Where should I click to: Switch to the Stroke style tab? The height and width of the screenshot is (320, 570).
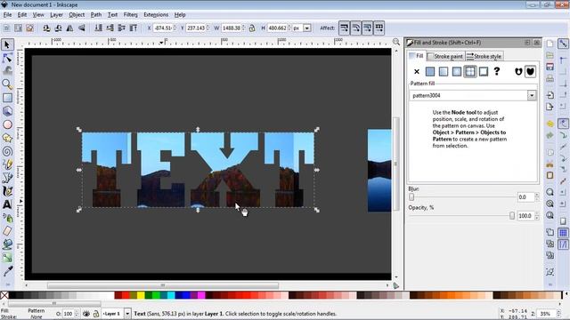[484, 56]
